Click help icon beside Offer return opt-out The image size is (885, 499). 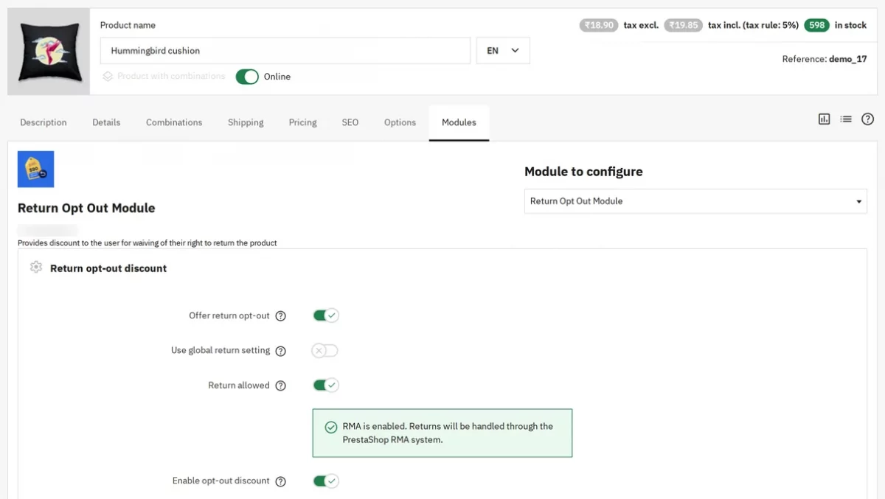(x=281, y=316)
